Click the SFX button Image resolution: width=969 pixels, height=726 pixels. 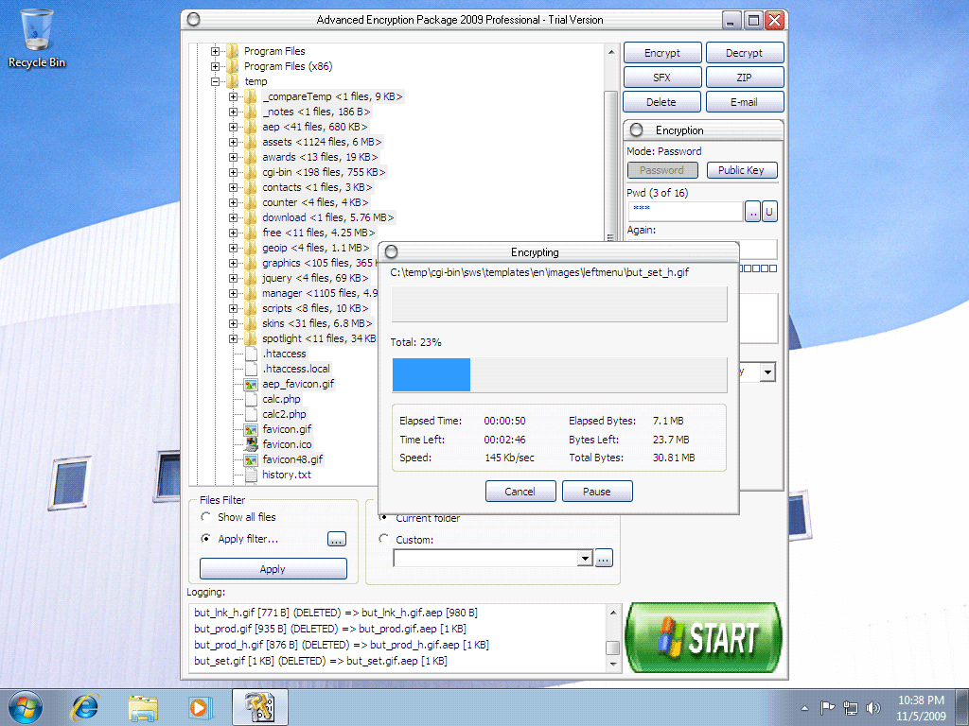click(662, 78)
